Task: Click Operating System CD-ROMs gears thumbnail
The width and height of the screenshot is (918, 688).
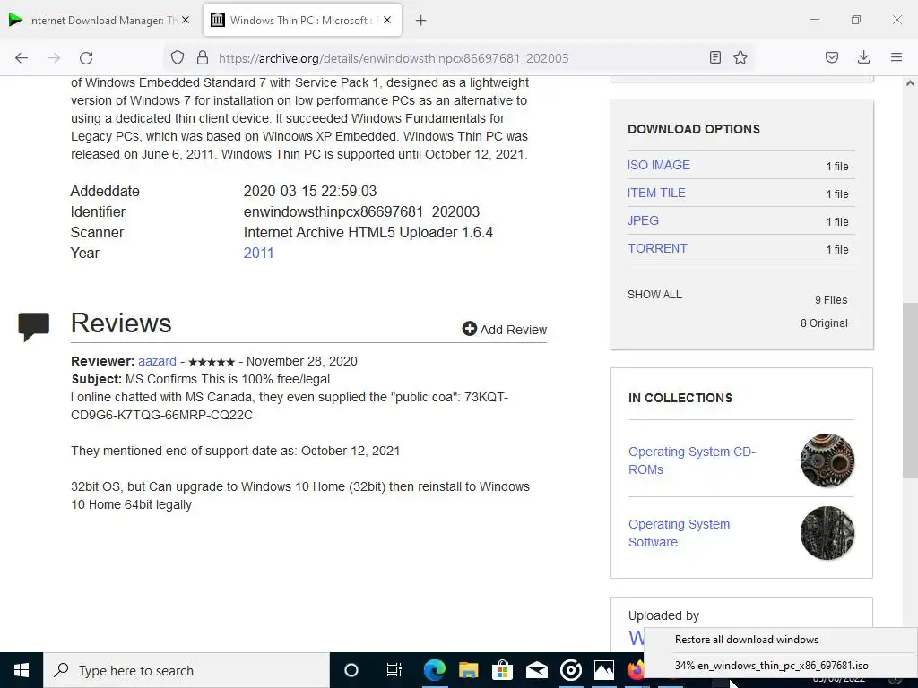Action: (827, 460)
